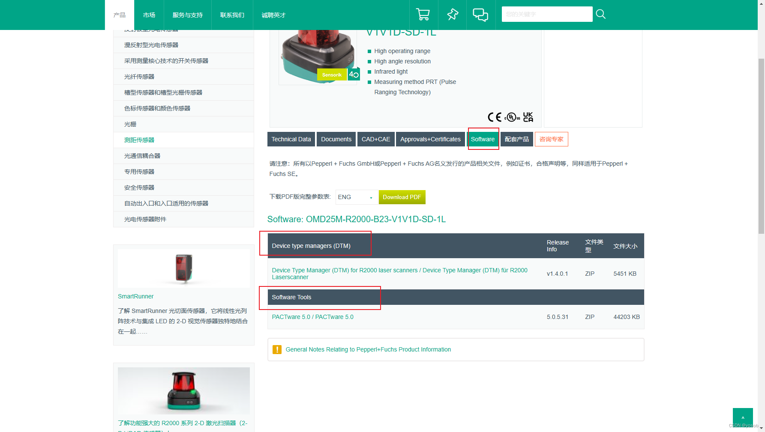The image size is (765, 432).
Task: Switch to the Technical Data tab
Action: 291,139
